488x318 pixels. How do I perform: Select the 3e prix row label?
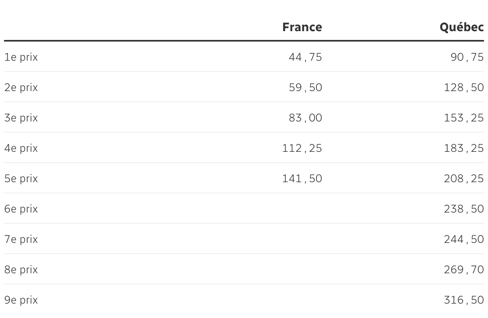(x=21, y=118)
